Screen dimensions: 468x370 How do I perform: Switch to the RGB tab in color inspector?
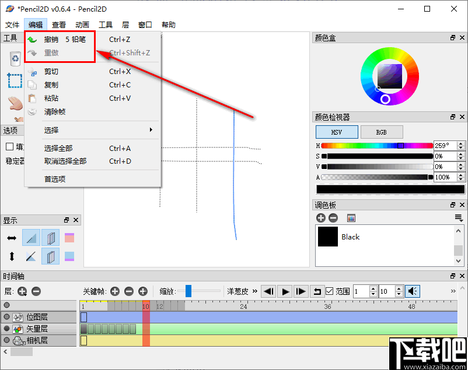(382, 132)
